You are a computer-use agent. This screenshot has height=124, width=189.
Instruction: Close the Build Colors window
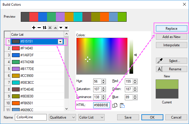(x=184, y=5)
